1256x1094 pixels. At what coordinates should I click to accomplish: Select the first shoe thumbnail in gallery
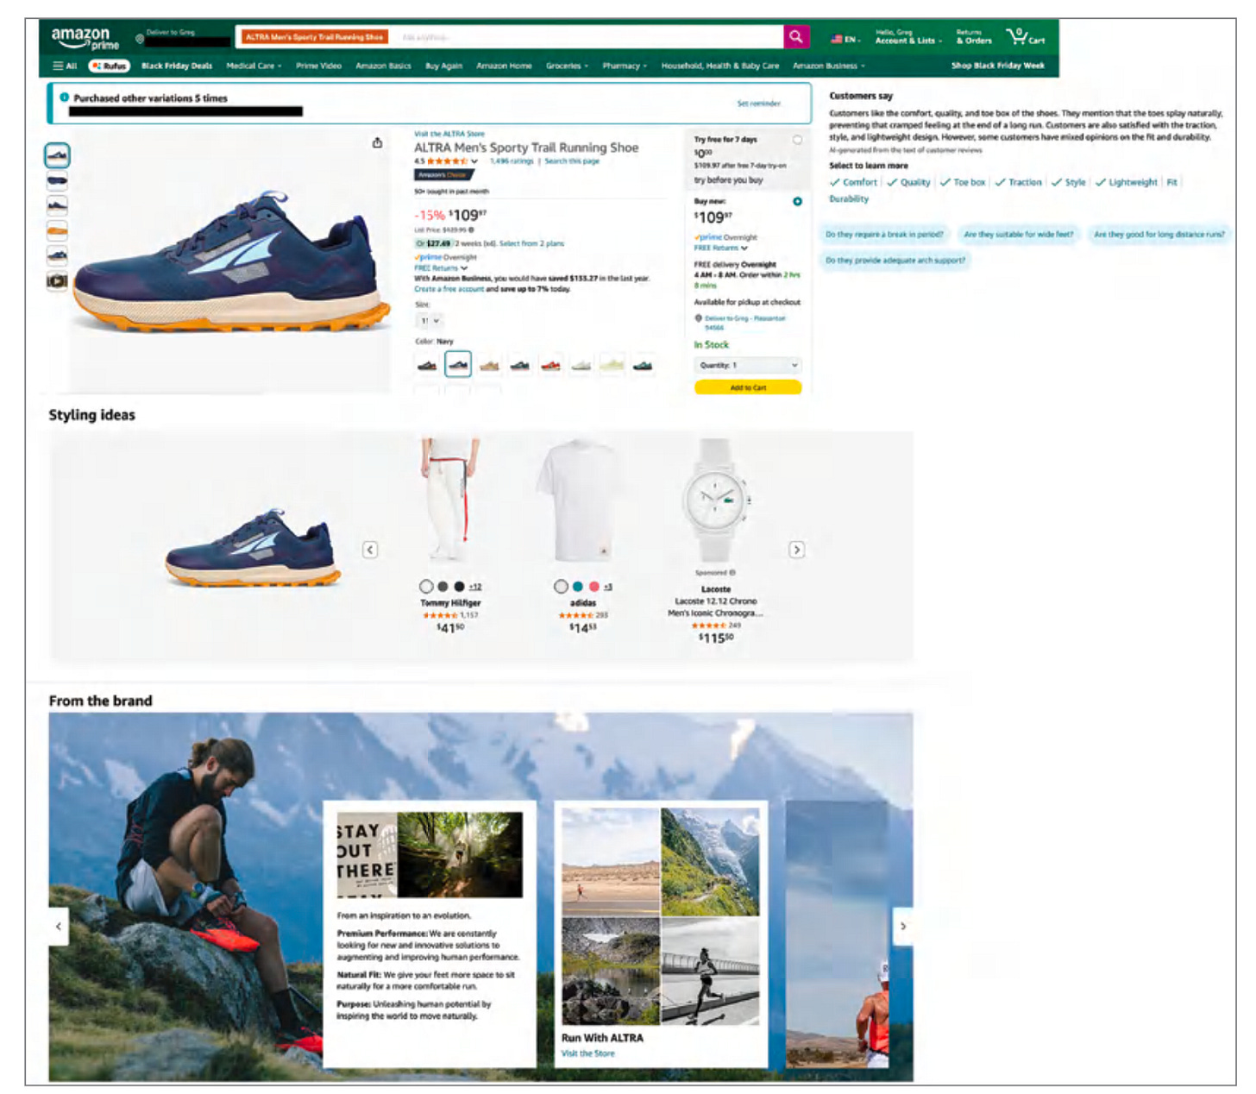[x=57, y=155]
